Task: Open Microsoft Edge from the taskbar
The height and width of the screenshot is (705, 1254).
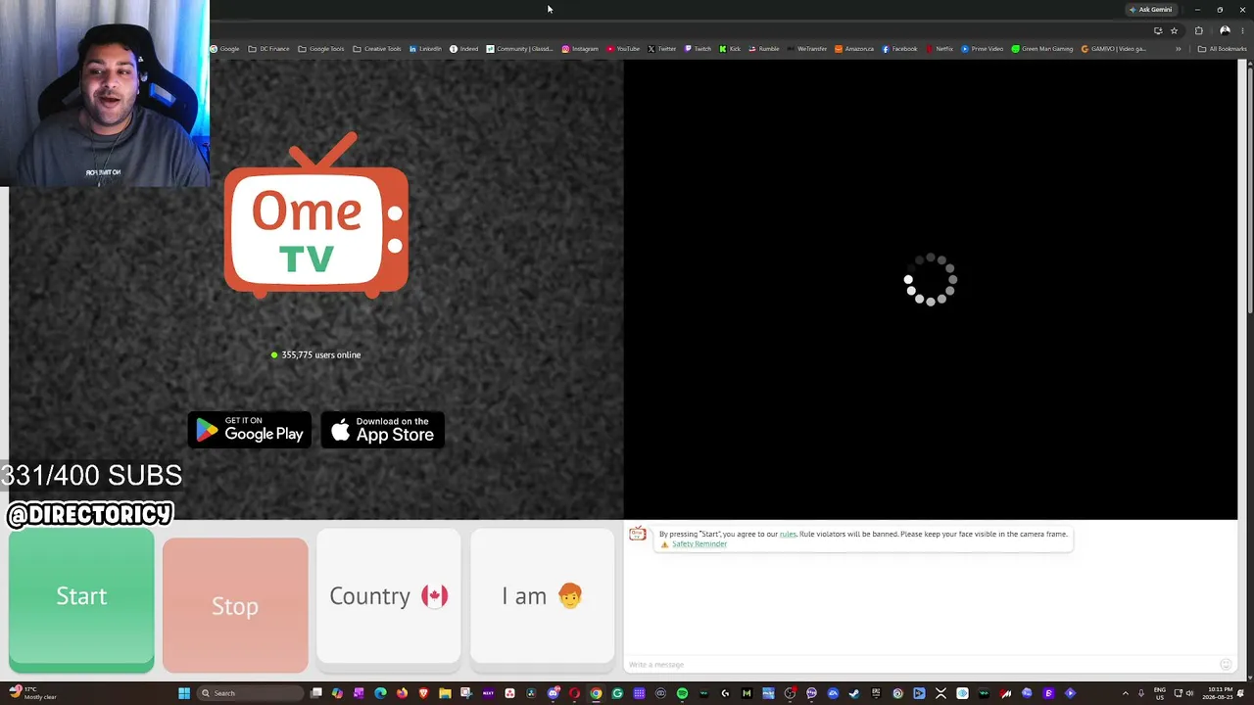Action: 381,693
